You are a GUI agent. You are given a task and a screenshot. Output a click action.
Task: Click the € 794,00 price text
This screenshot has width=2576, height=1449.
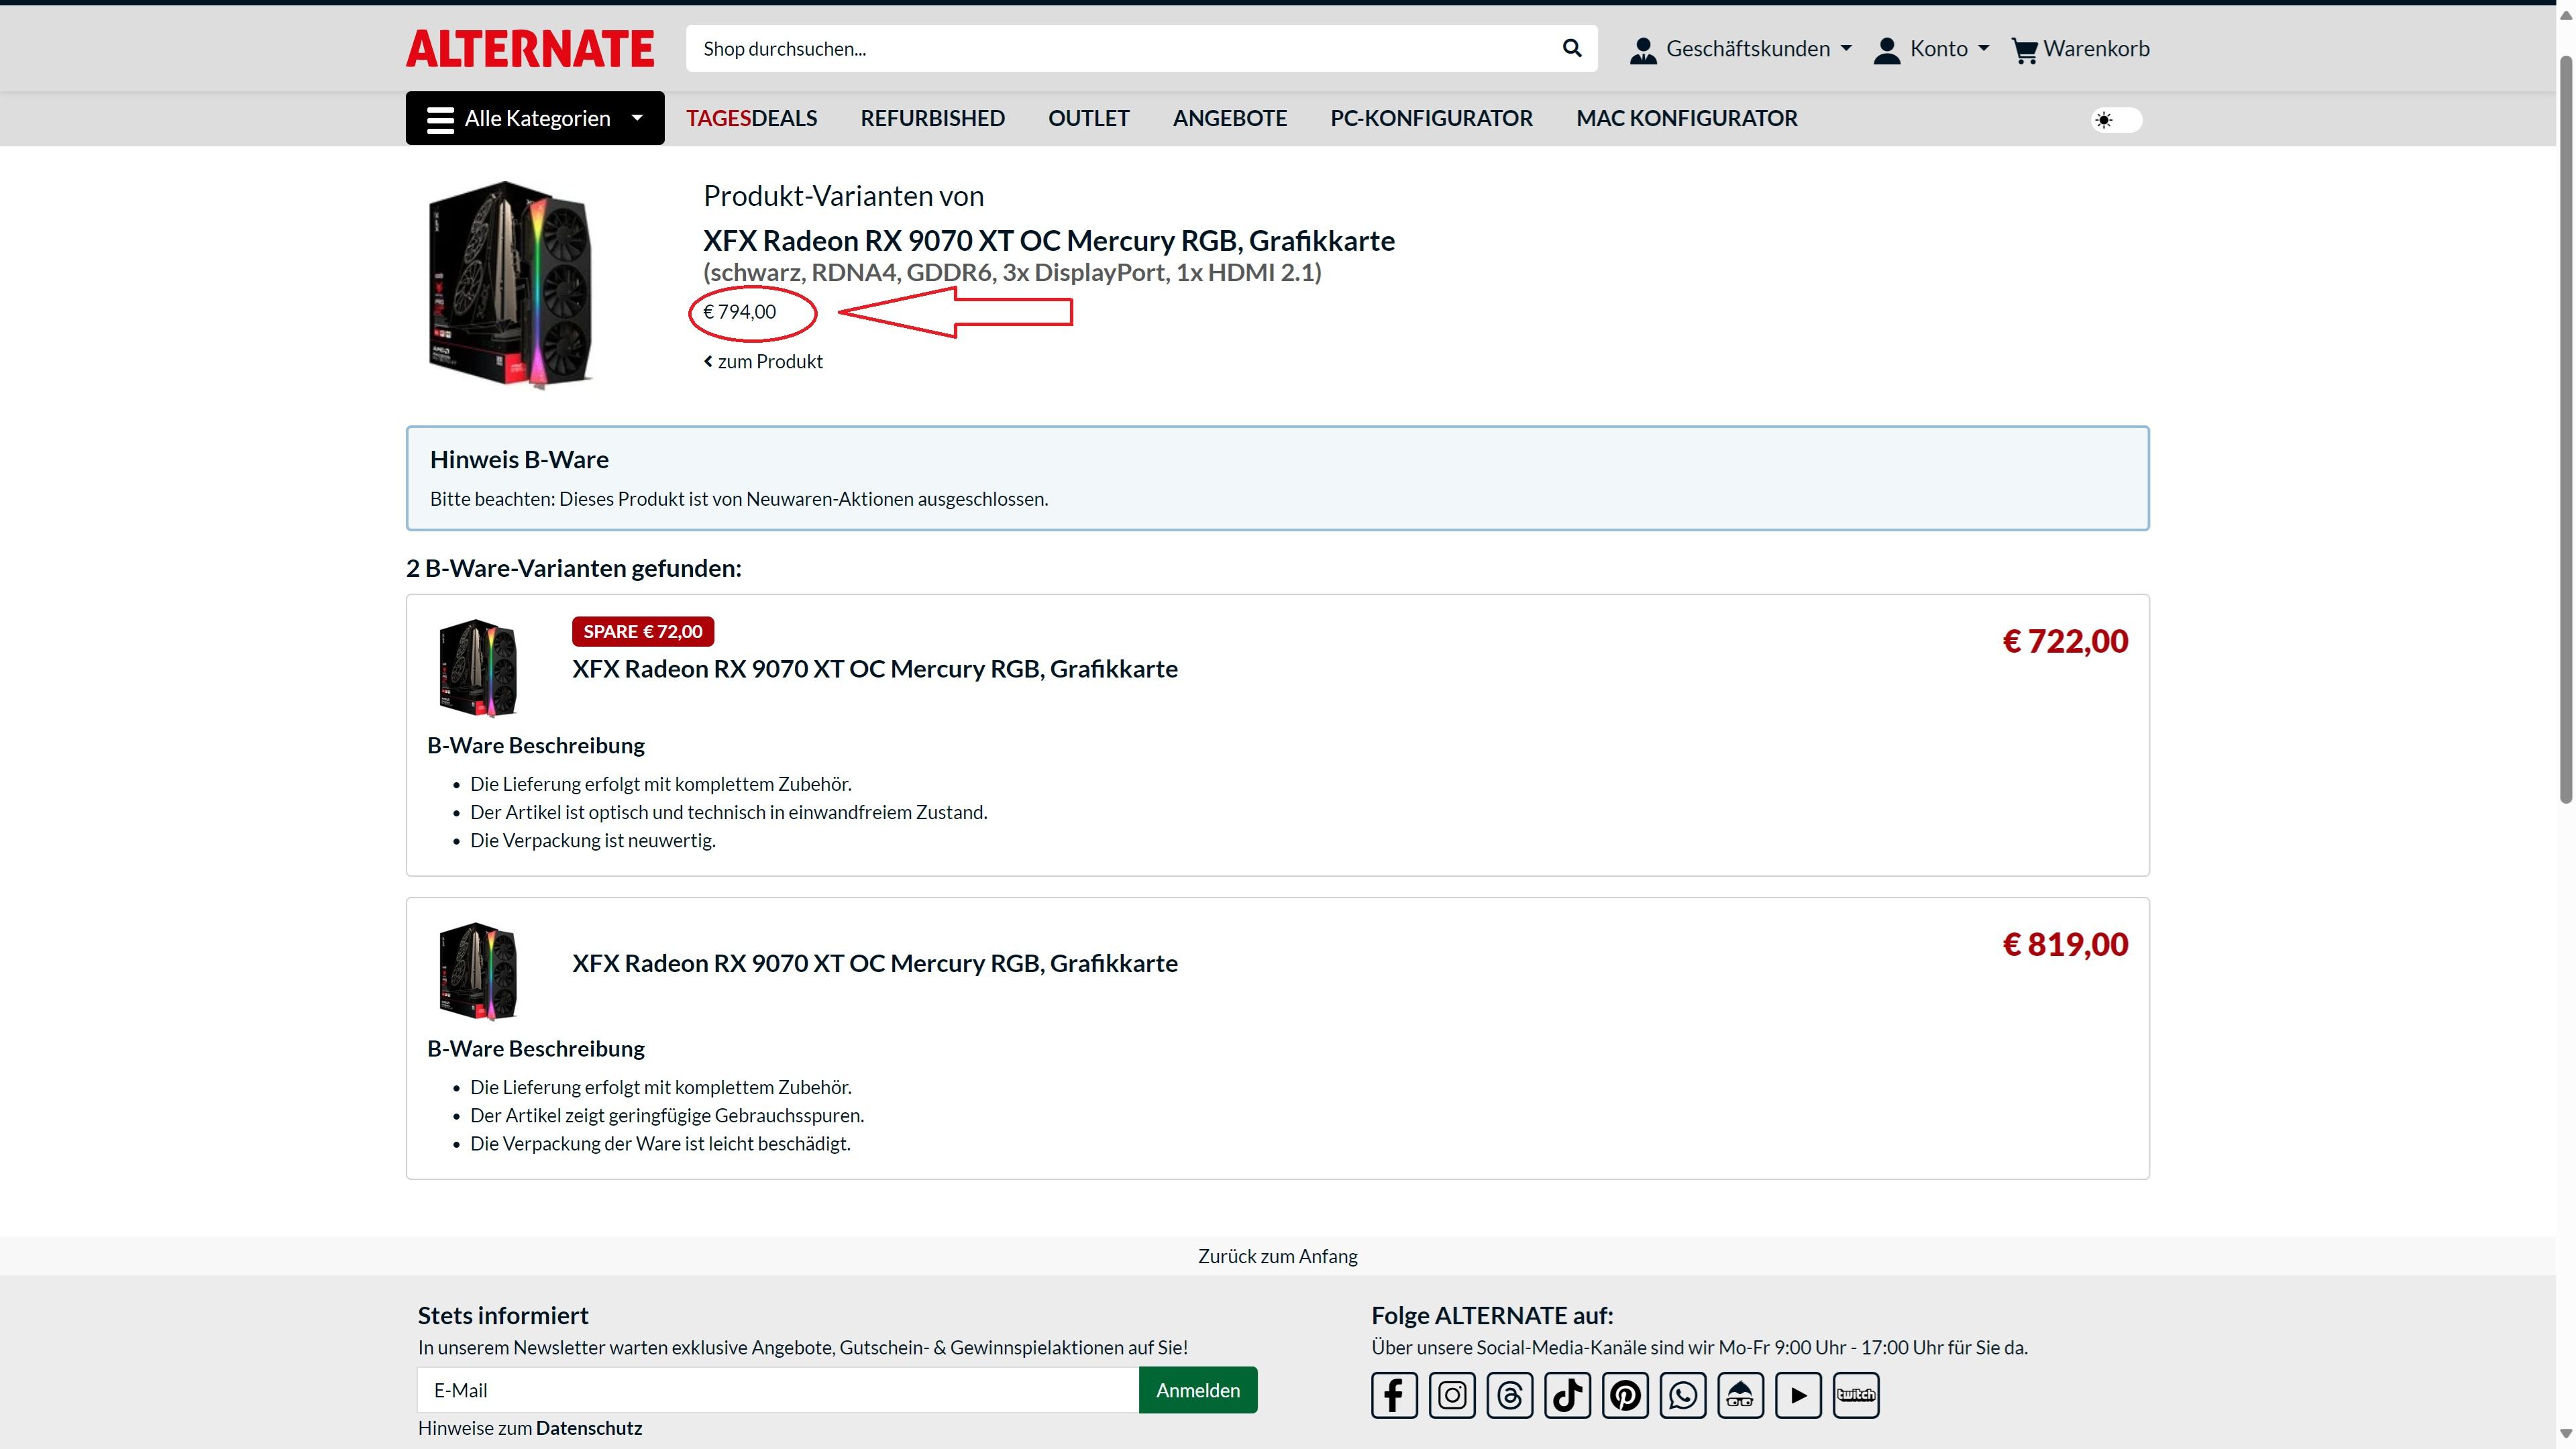pyautogui.click(x=739, y=312)
